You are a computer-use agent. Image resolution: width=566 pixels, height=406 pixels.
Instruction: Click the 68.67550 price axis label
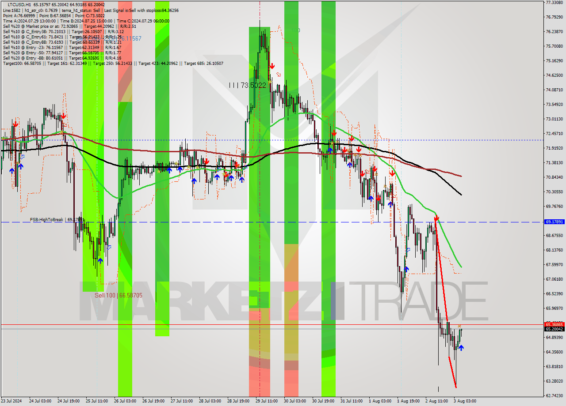(554, 236)
